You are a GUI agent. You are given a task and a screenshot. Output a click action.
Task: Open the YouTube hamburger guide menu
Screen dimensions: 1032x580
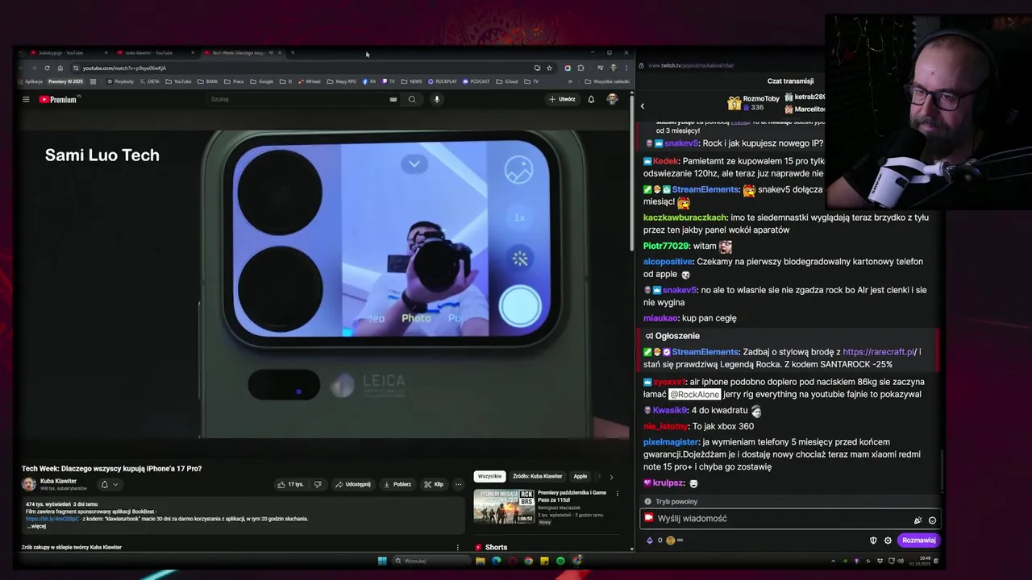[26, 100]
